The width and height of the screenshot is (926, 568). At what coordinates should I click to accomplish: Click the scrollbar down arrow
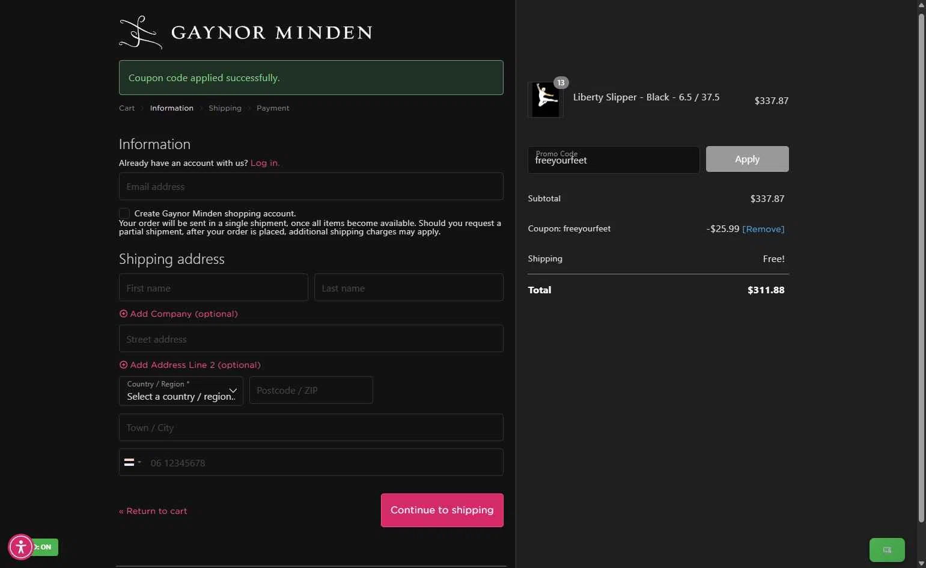921,564
